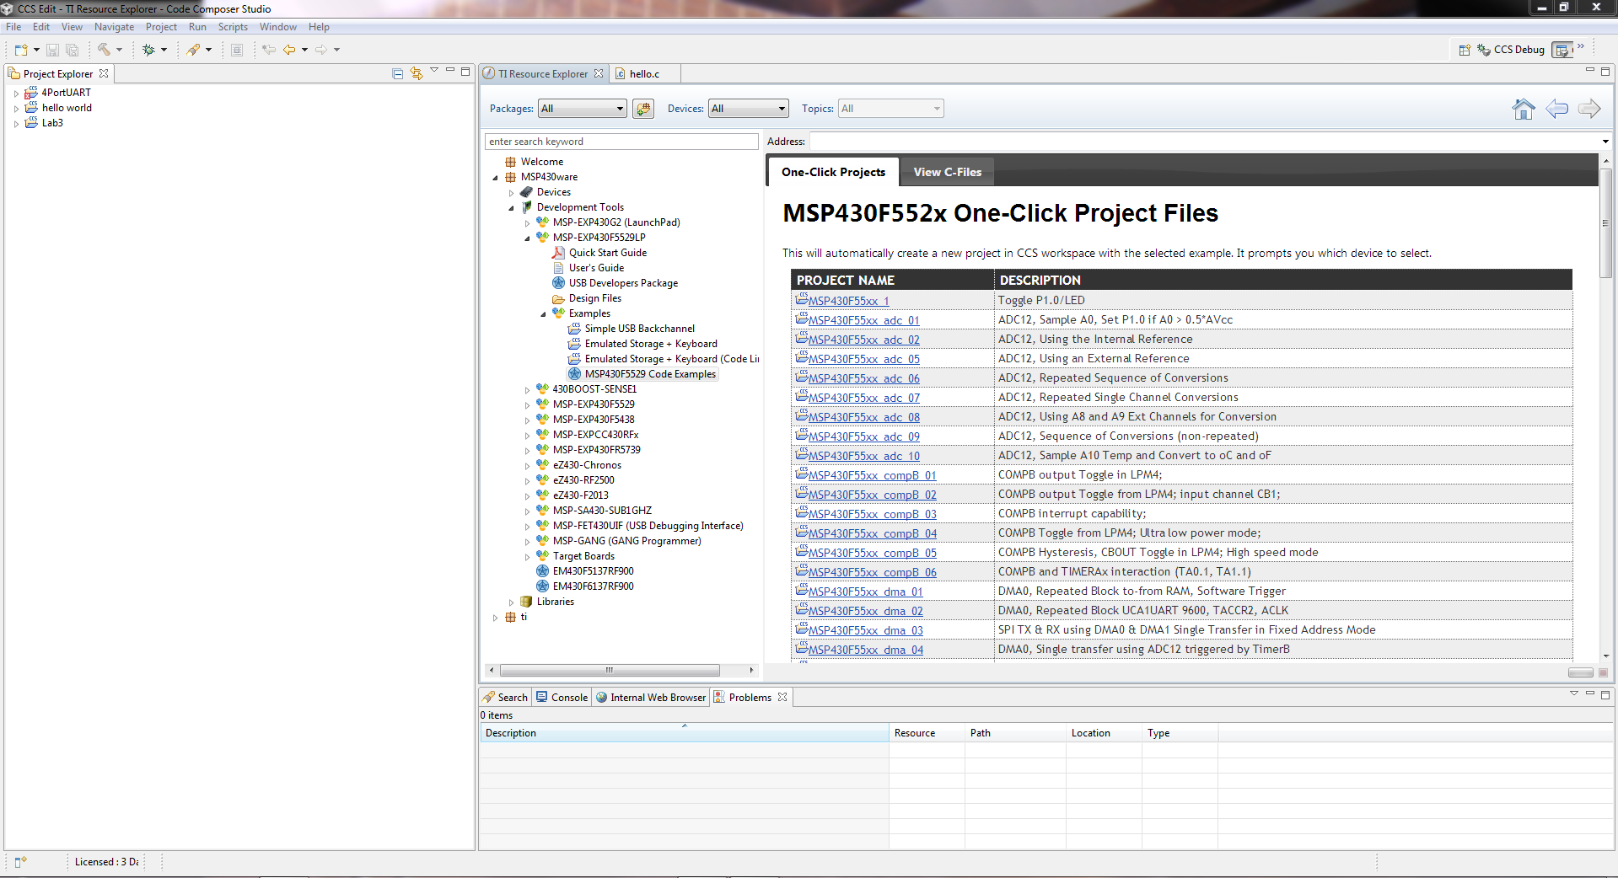Toggle Link with Editor in Project Explorer
Viewport: 1618px width, 878px height.
[417, 73]
